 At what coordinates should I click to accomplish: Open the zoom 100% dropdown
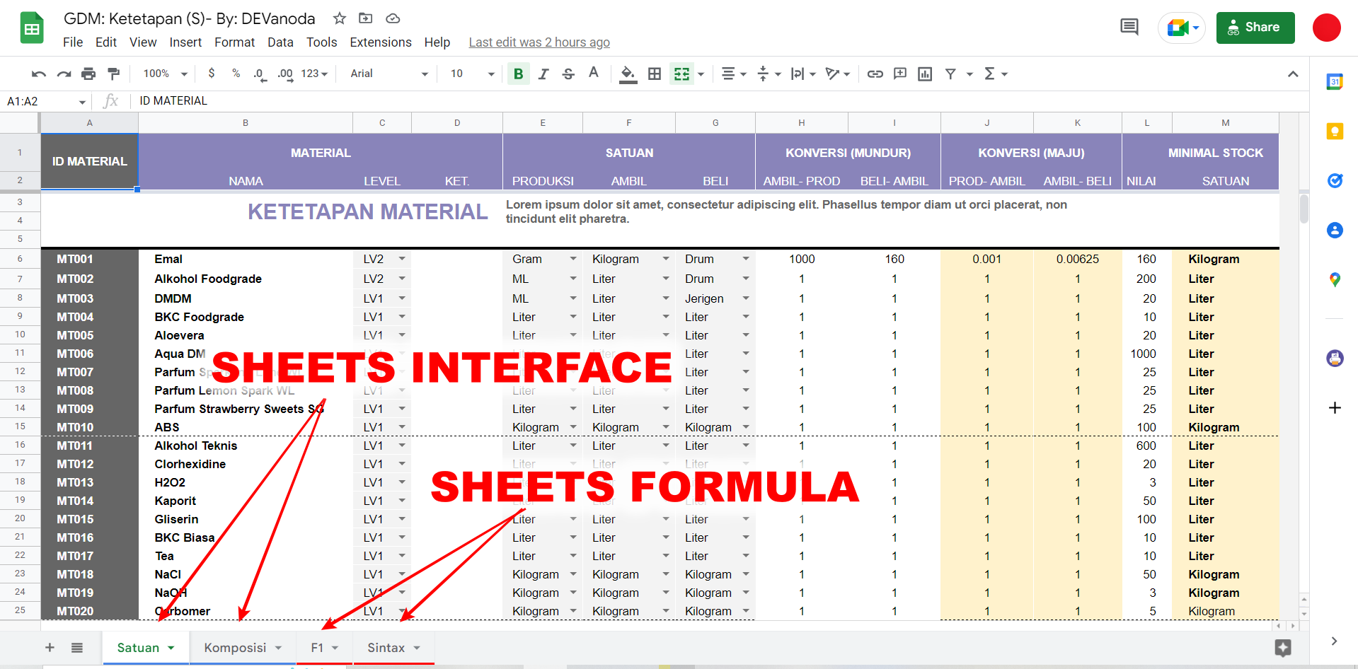[x=166, y=74]
